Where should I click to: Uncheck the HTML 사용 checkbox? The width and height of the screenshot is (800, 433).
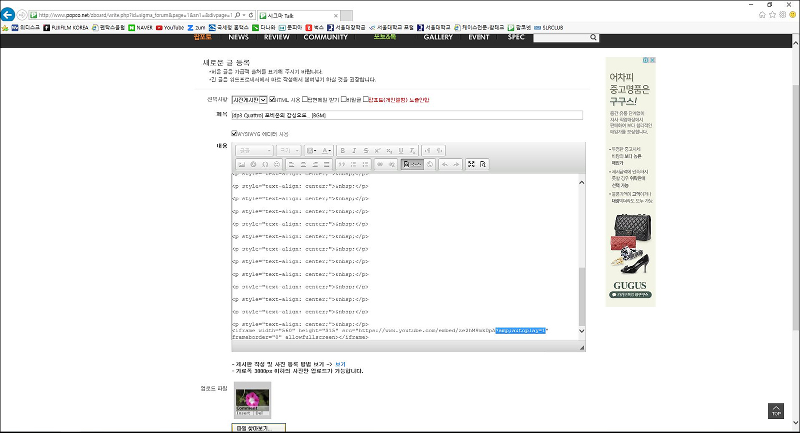click(x=272, y=99)
